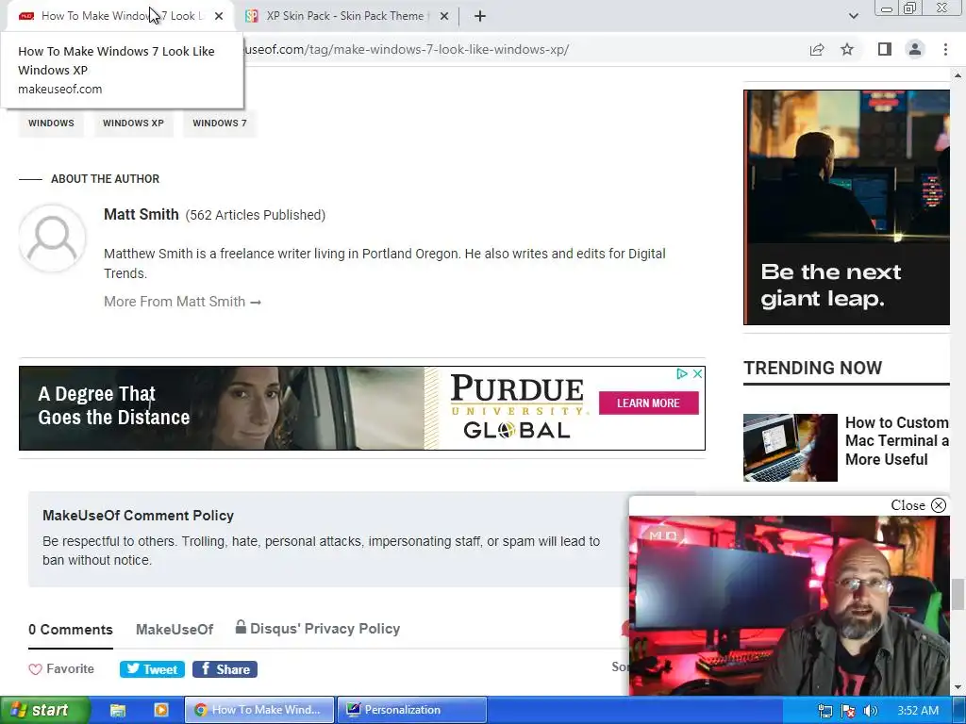Image resolution: width=966 pixels, height=724 pixels.
Task: Open the Windows start button
Action: pos(44,710)
